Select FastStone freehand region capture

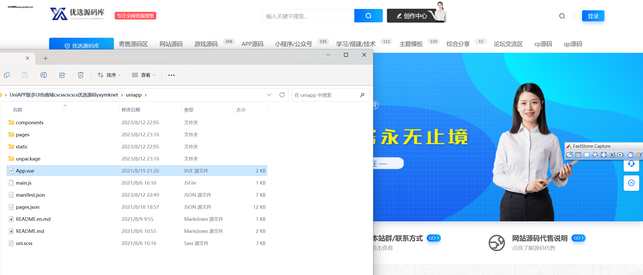(x=595, y=155)
